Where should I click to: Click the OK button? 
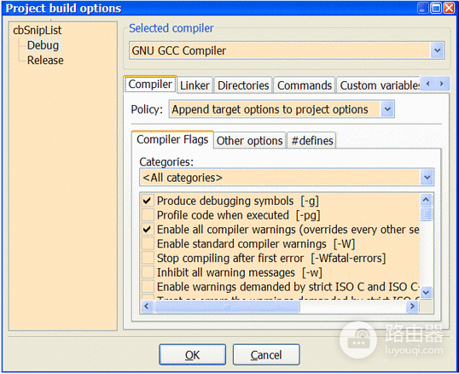[192, 354]
